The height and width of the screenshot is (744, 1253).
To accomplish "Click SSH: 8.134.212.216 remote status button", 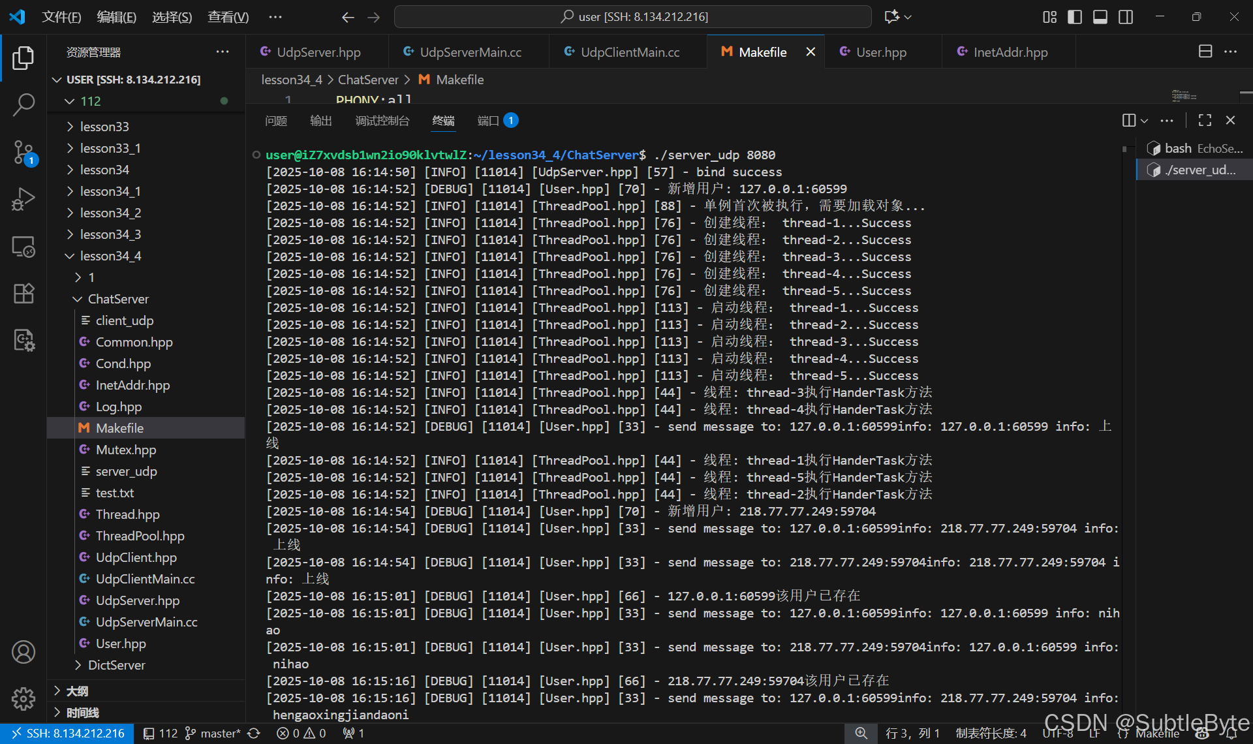I will [x=68, y=734].
